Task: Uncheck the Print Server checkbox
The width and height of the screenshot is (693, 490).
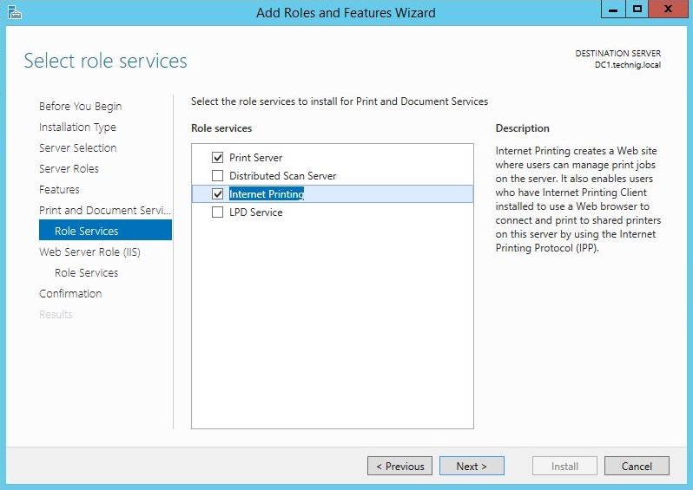Action: pyautogui.click(x=218, y=158)
